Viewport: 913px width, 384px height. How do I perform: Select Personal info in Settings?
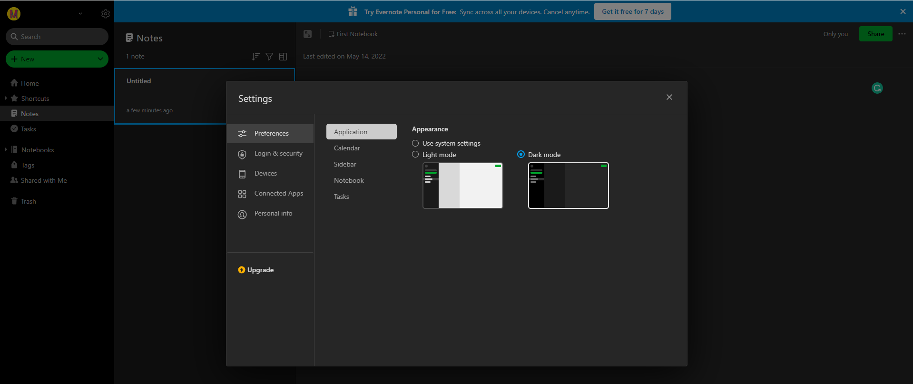click(270, 214)
